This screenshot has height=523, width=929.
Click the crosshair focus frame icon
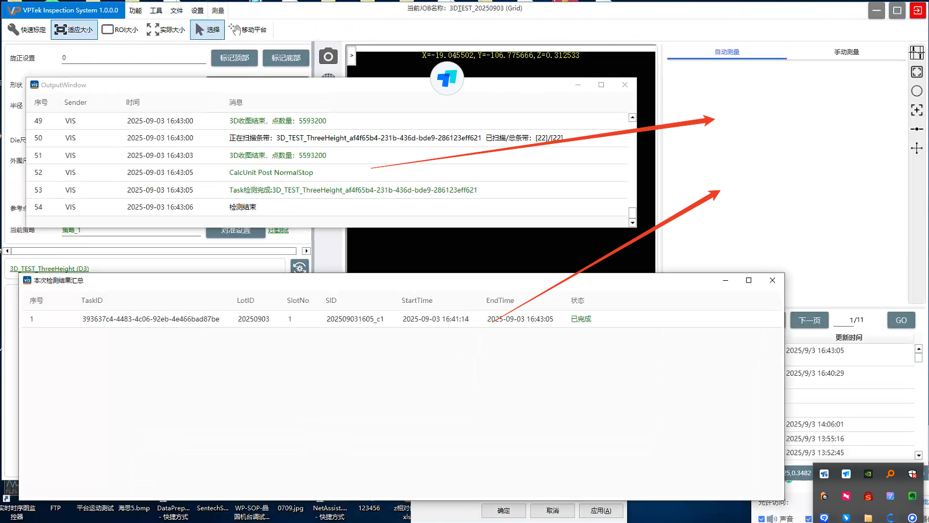[x=916, y=110]
